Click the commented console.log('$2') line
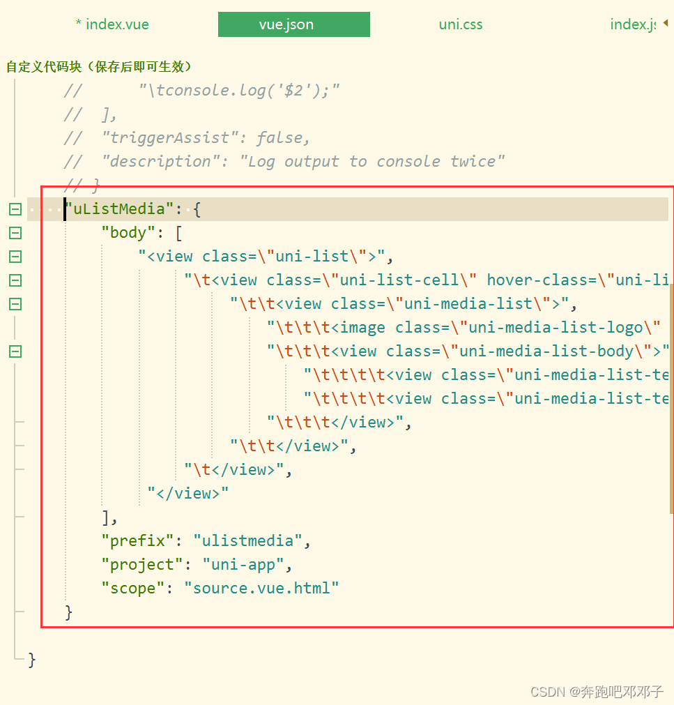The image size is (674, 705). tap(201, 91)
